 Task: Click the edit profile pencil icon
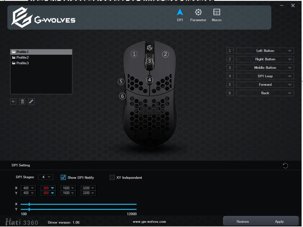click(31, 102)
